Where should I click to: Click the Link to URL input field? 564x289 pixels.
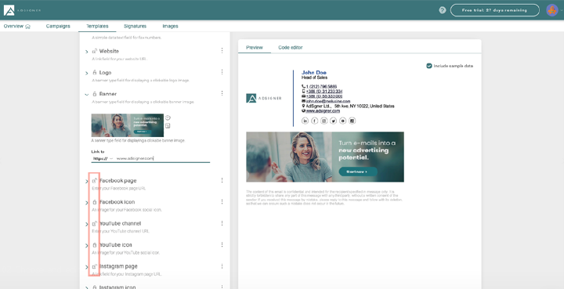(163, 158)
